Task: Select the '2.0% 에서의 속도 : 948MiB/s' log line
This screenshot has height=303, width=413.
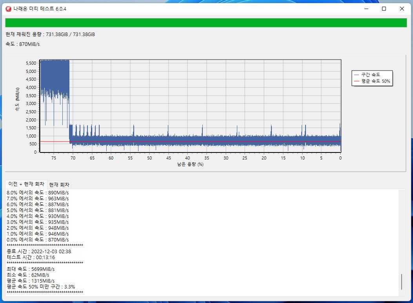Action: point(38,228)
